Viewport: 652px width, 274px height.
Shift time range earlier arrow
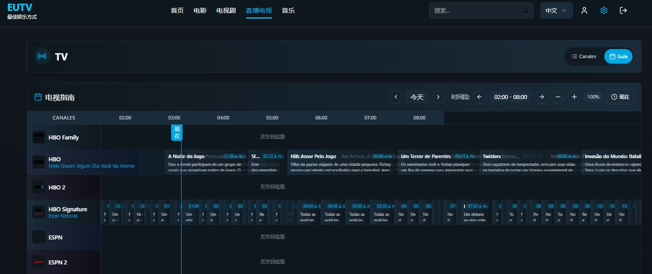pos(480,97)
